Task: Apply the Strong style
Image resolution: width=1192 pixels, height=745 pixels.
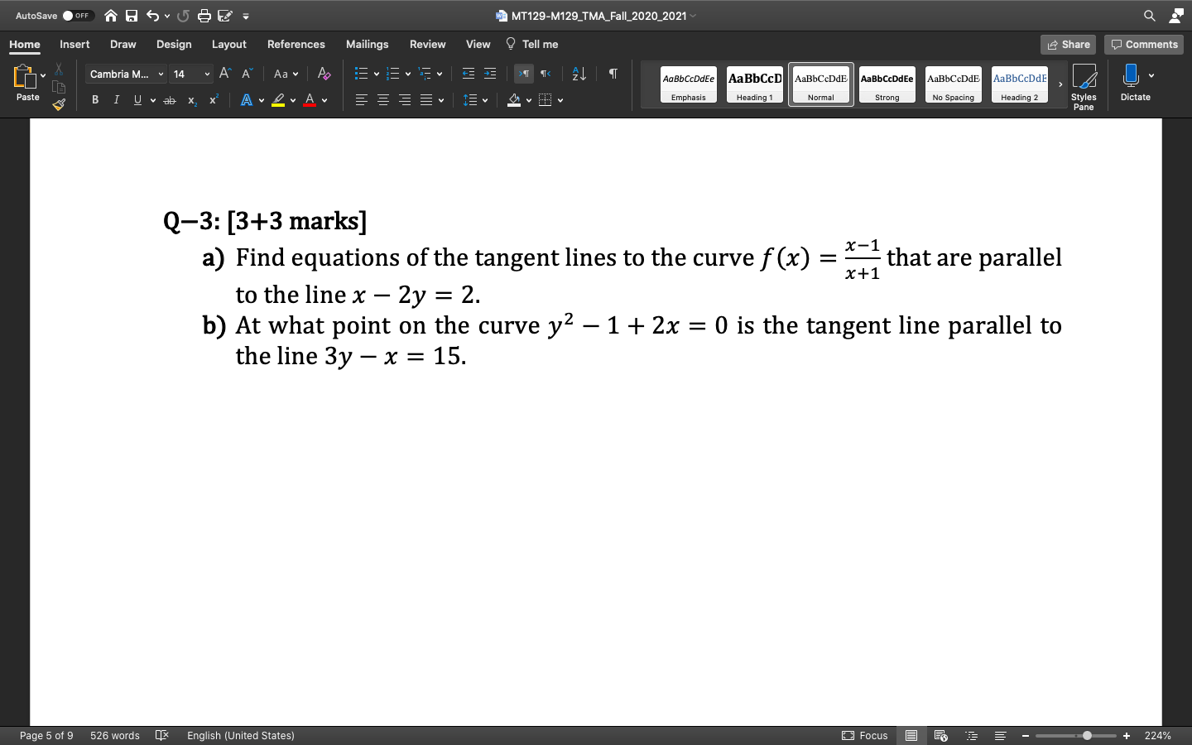Action: [x=887, y=84]
